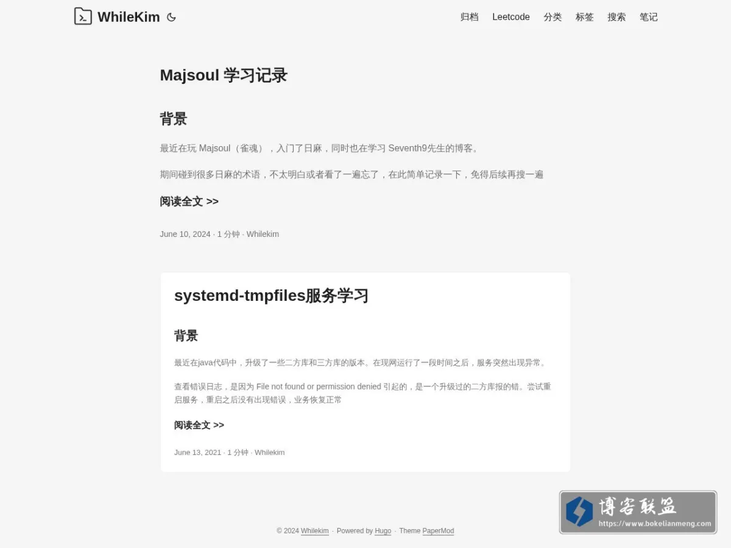
Task: Click 阅读全文 under the Majsoul post
Action: pyautogui.click(x=189, y=202)
